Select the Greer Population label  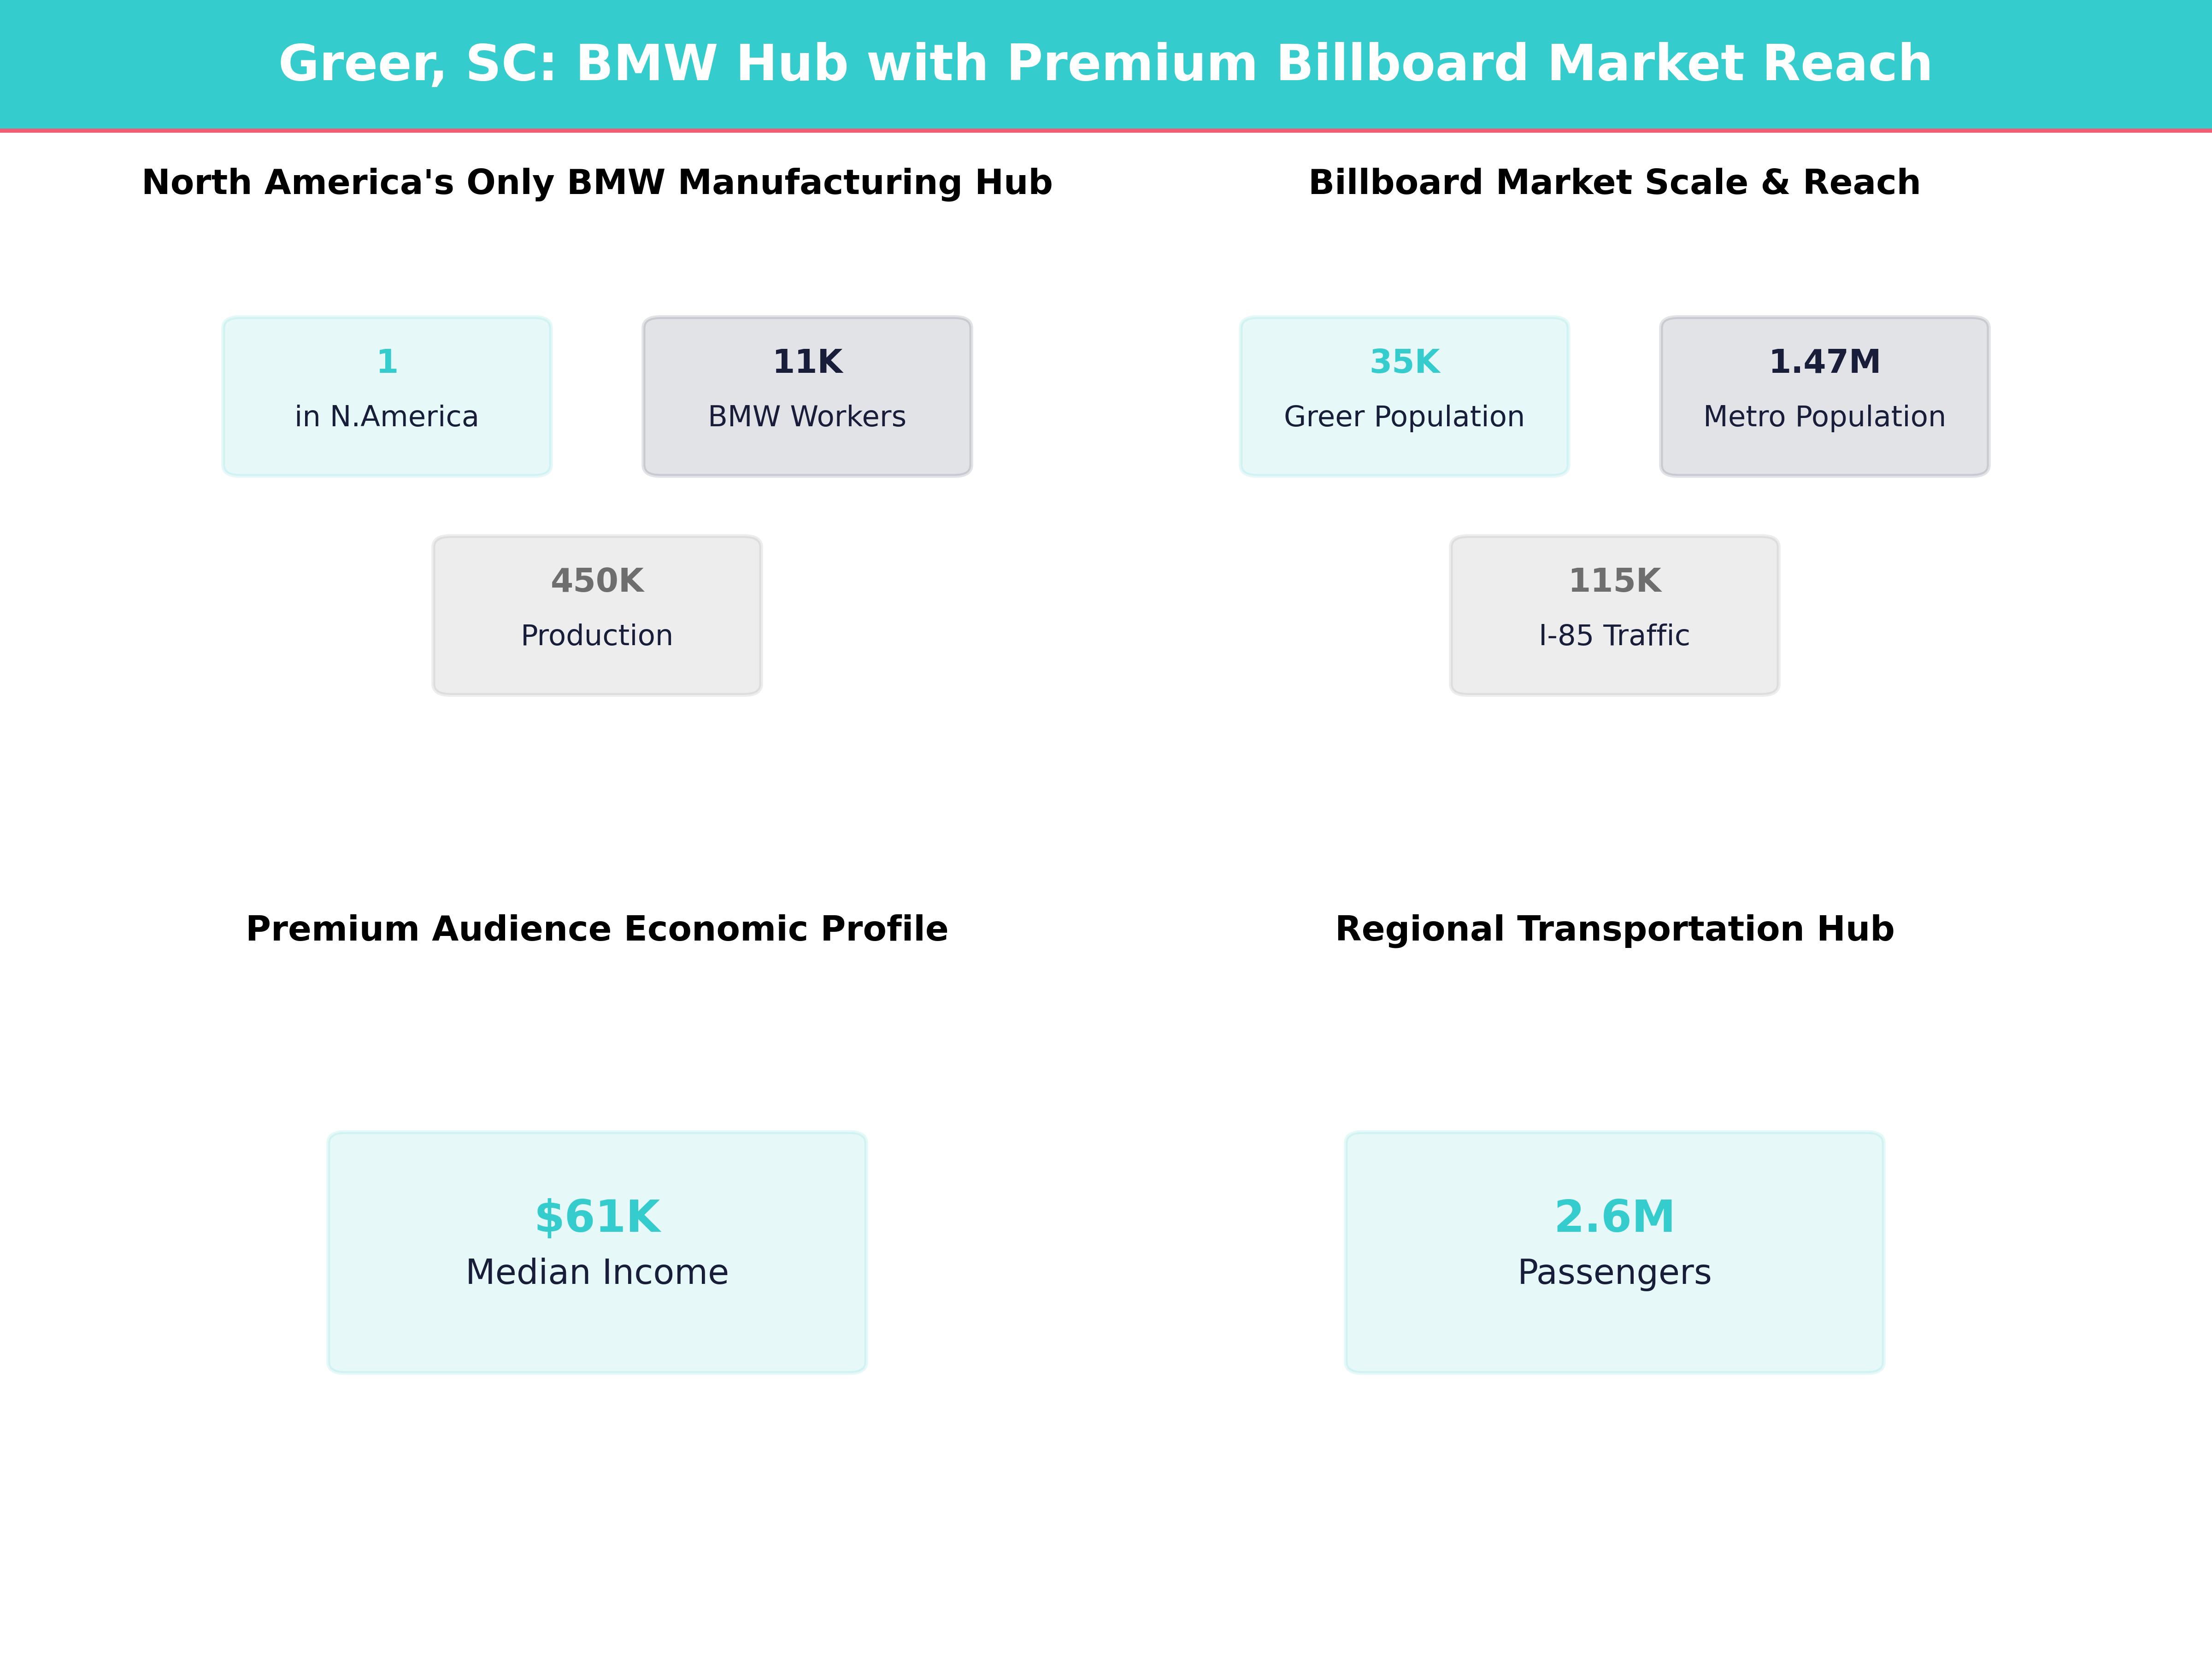(1404, 416)
